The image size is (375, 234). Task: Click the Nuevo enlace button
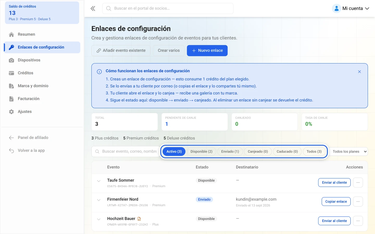click(x=207, y=51)
